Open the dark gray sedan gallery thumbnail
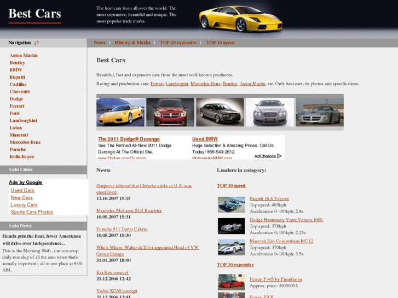Viewport: 398px width, 298px height. [220, 112]
